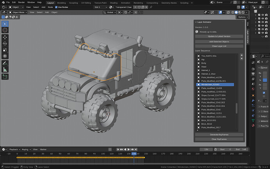Open the Tool properties tab
This screenshot has width=270, height=169.
(x=253, y=62)
